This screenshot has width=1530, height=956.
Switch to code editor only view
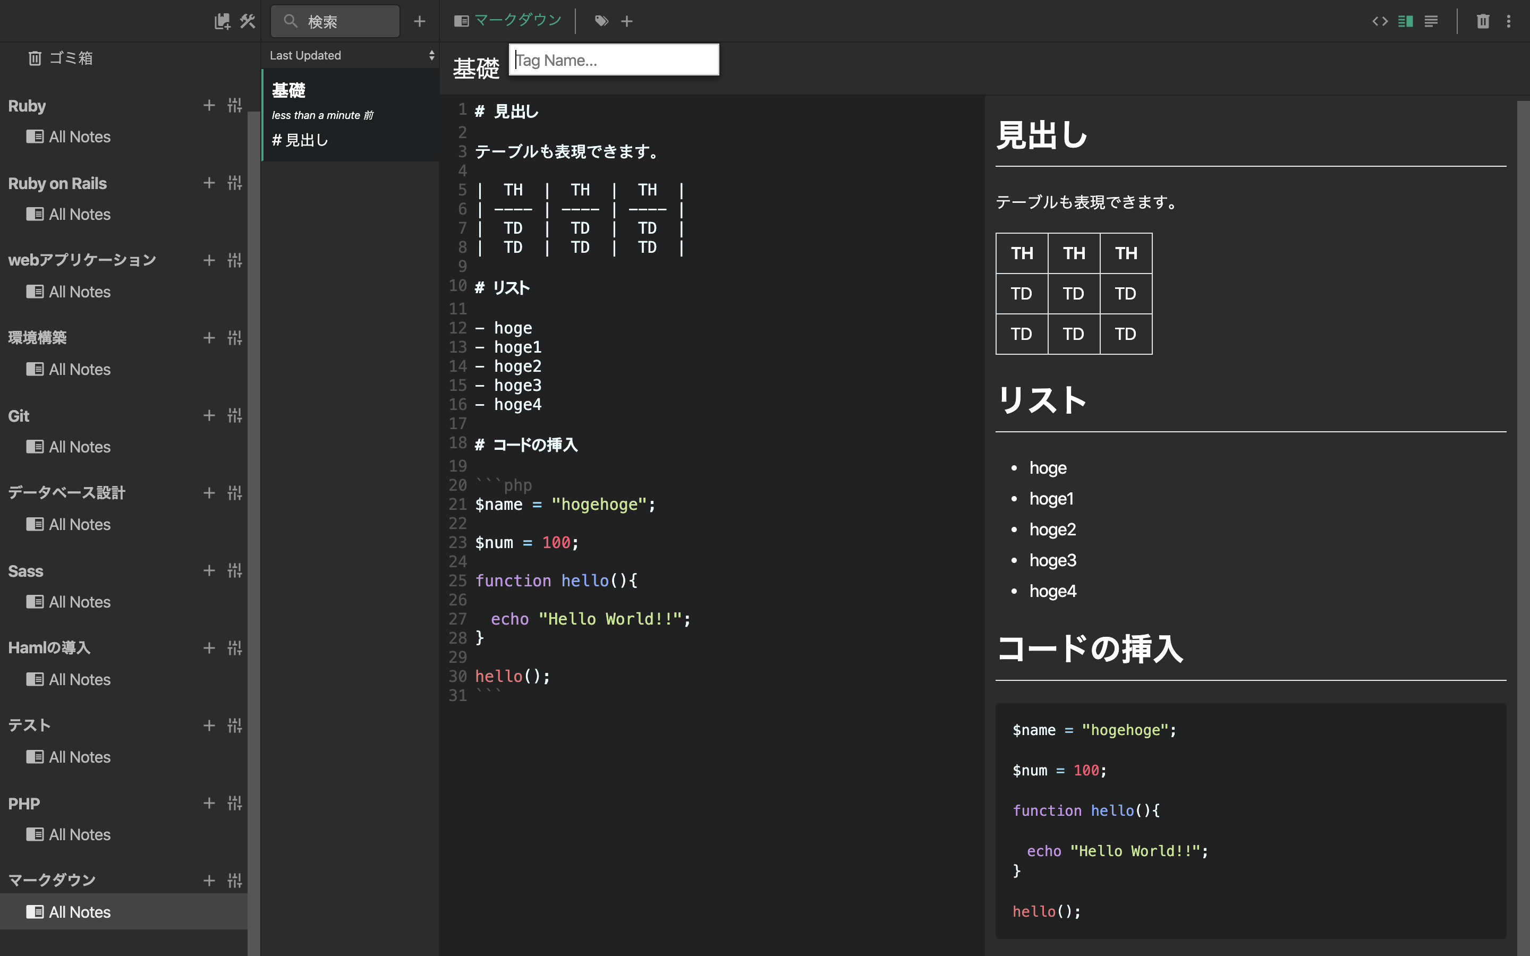point(1380,21)
